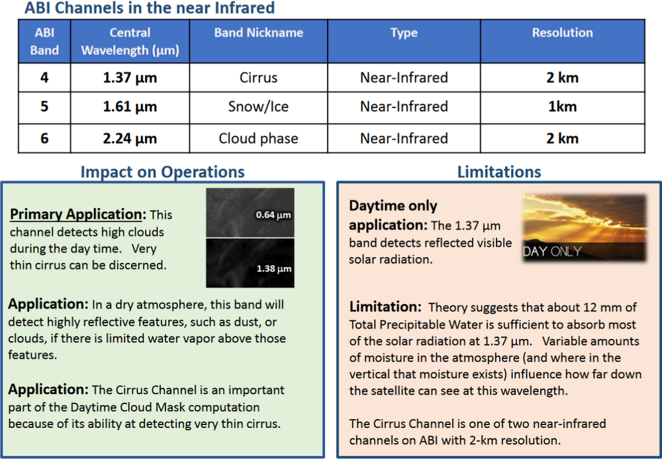This screenshot has height=459, width=662.
Task: Click the 'ABI Channels in the near Infrared' title
Action: (x=150, y=9)
